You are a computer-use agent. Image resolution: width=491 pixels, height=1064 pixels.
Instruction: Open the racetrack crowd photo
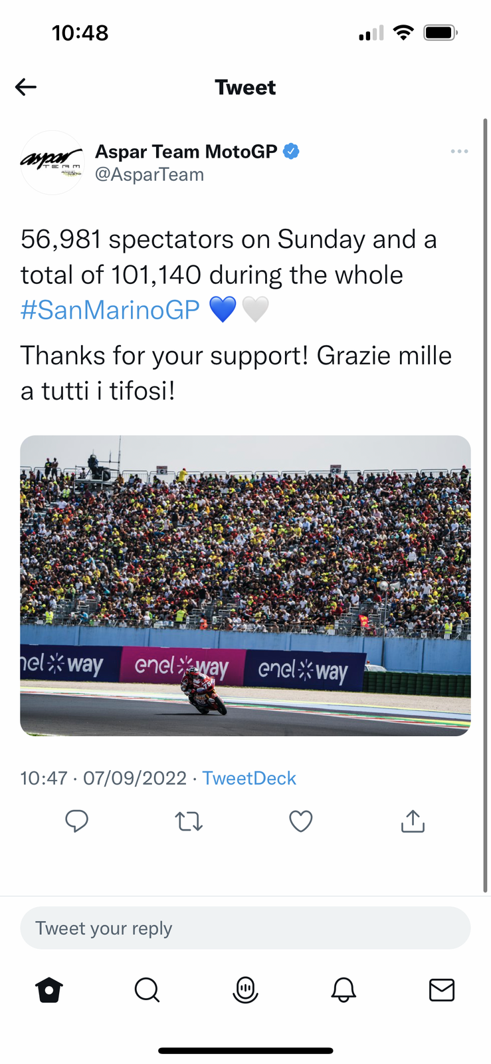click(245, 585)
